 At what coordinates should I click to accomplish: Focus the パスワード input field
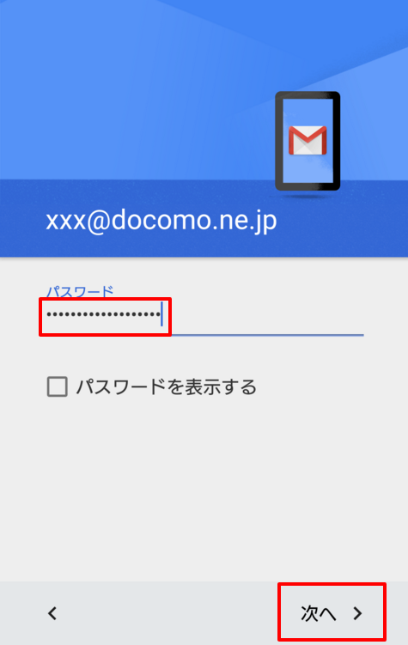click(x=204, y=316)
